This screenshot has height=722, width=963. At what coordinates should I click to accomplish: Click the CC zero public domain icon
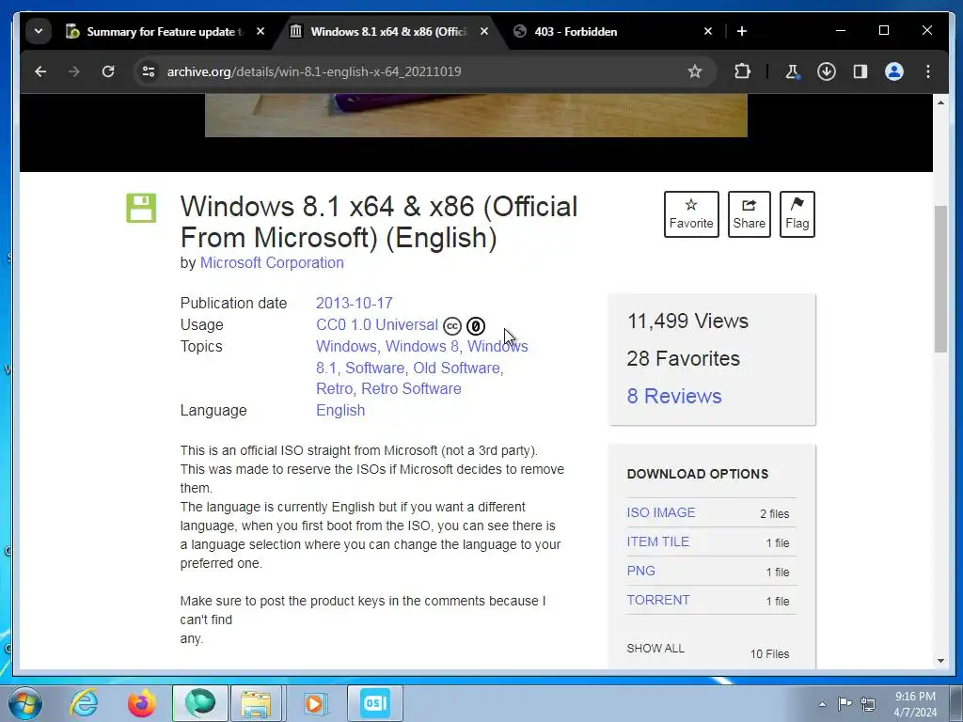click(x=475, y=326)
